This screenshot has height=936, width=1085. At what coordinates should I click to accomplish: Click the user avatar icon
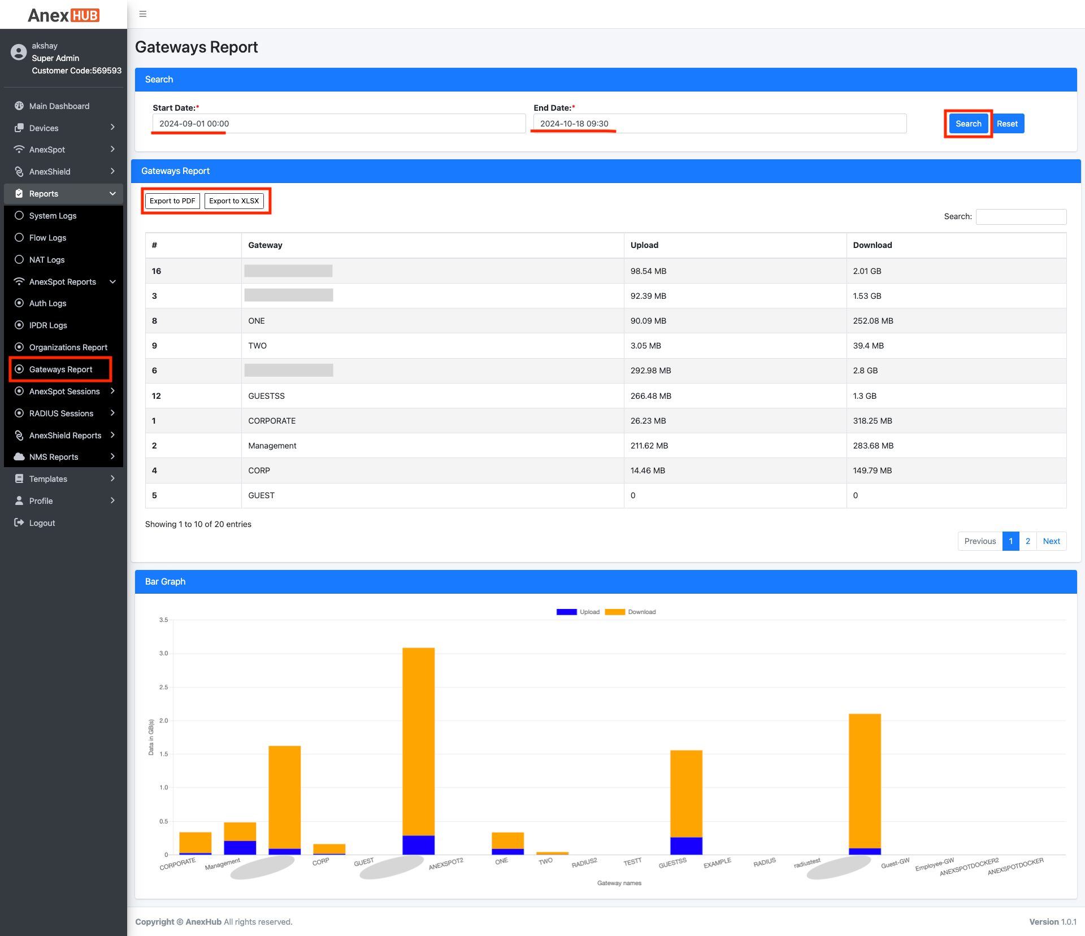(x=19, y=53)
